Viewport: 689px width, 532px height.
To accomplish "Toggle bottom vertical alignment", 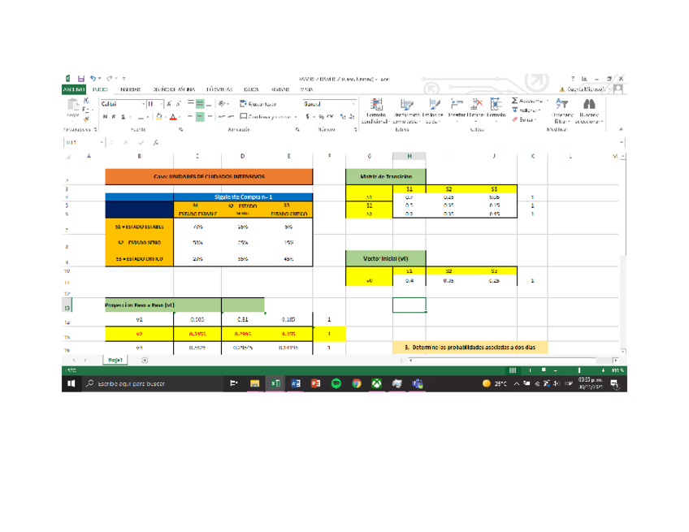I will pyautogui.click(x=209, y=104).
